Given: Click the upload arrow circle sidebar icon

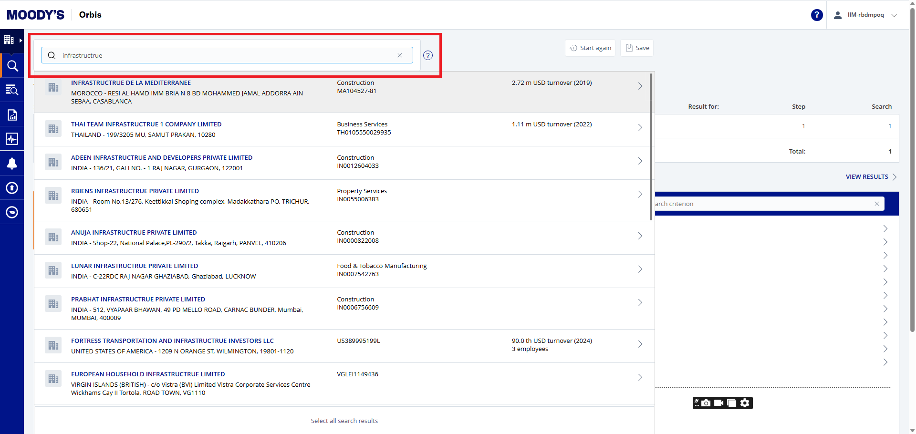Looking at the screenshot, I should (11, 188).
